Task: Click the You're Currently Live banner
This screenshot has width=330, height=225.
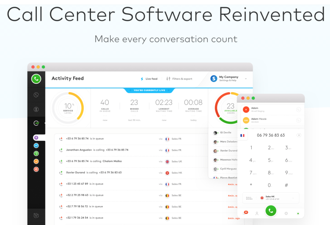Action: (x=149, y=90)
